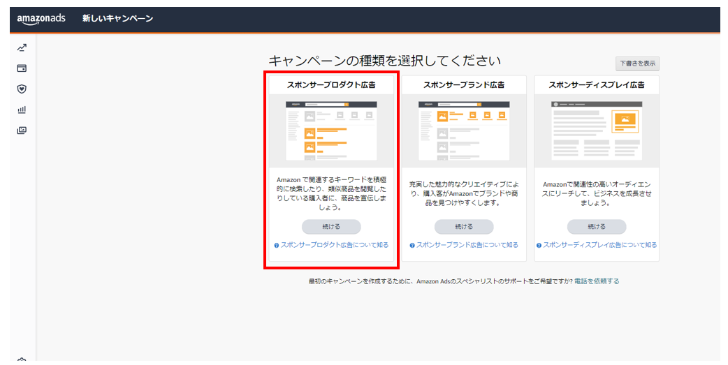Viewport: 728px width, 365px height.
Task: Click the description starting Amazonで関連性の高いオーディエンス
Action: click(x=597, y=193)
